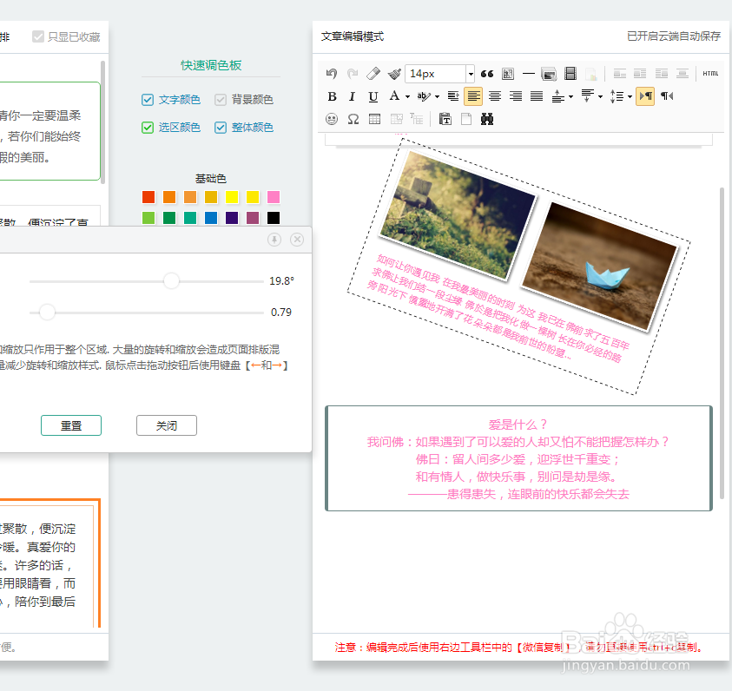Open the line spacing dropdown
The image size is (732, 691).
pyautogui.click(x=629, y=95)
